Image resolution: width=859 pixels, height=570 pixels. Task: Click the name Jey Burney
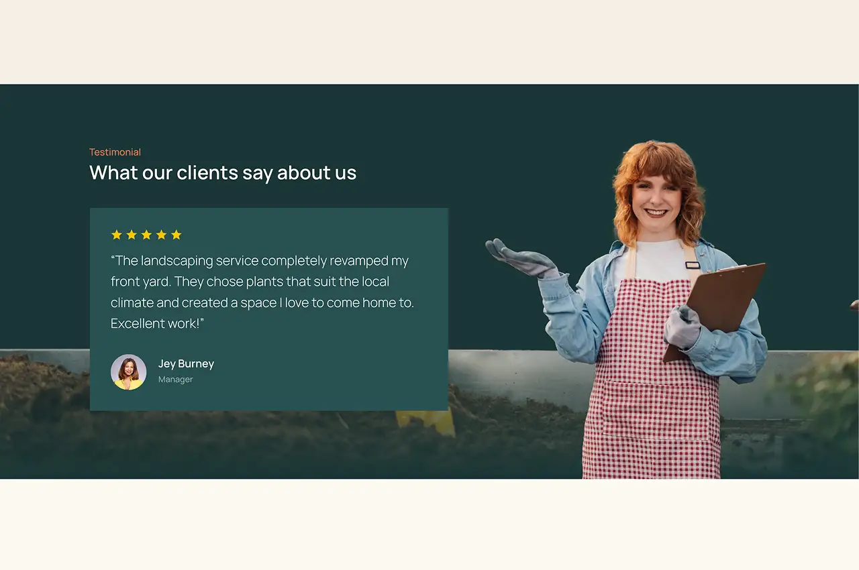point(186,364)
